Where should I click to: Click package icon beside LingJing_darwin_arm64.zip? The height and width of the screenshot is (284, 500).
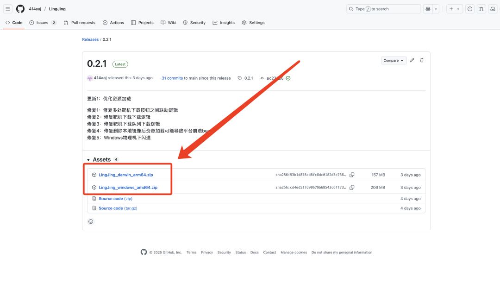click(x=94, y=175)
